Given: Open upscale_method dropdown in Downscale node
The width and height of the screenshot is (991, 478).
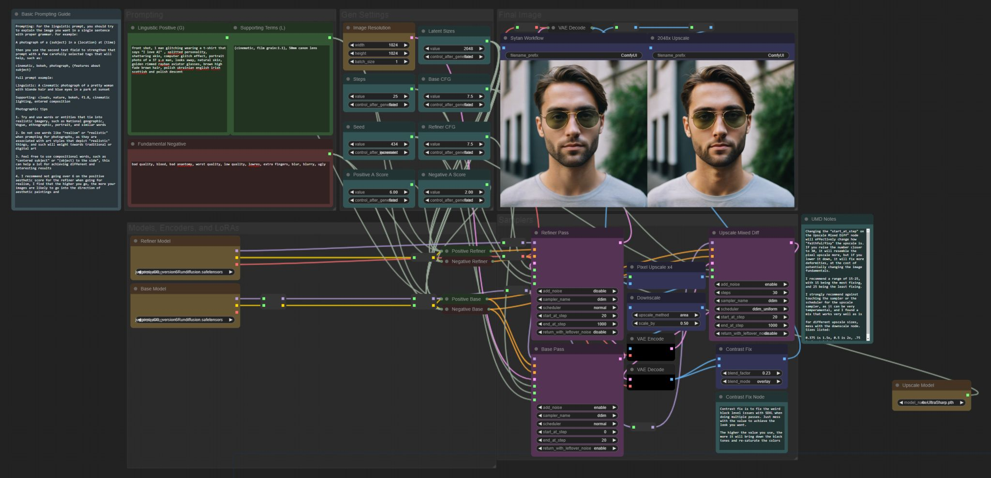Looking at the screenshot, I should (x=666, y=315).
